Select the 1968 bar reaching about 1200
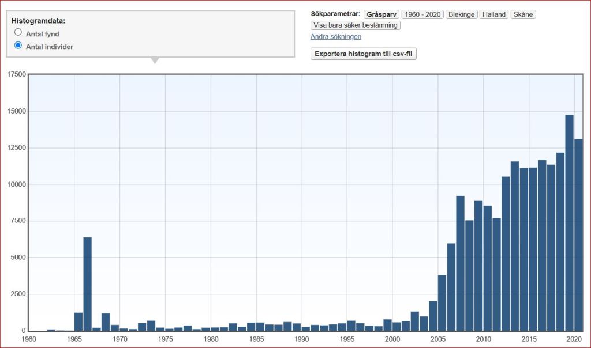The image size is (591, 348). pyautogui.click(x=106, y=322)
